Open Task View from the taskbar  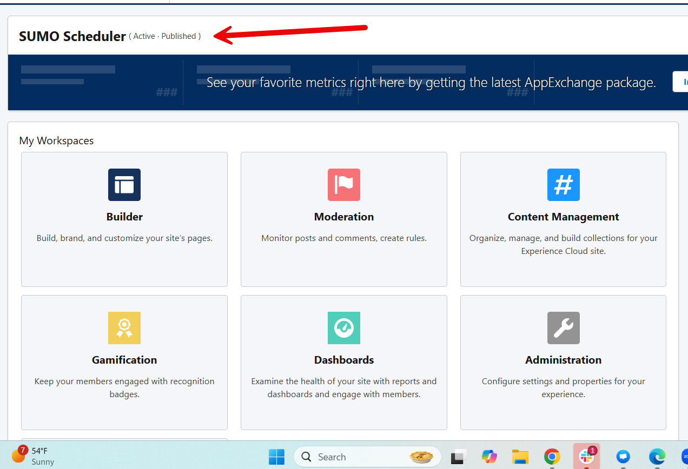tap(459, 457)
